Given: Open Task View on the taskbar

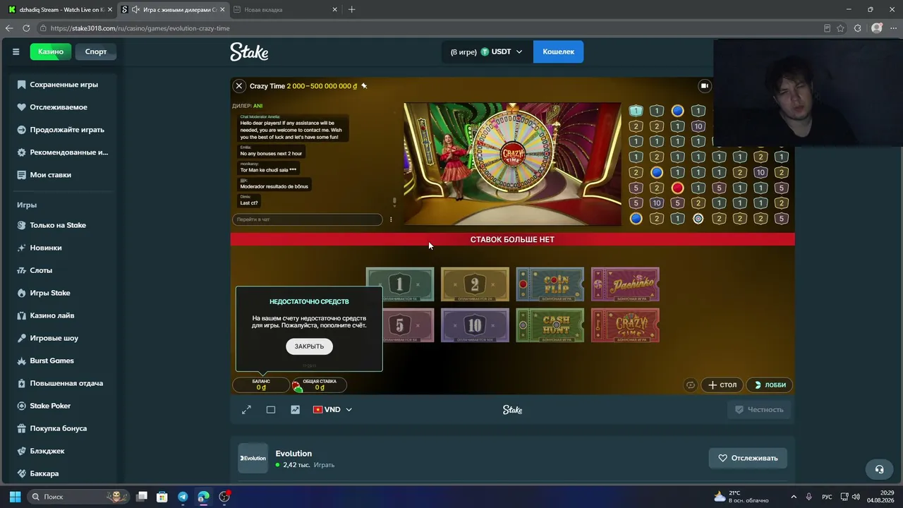Looking at the screenshot, I should (142, 497).
